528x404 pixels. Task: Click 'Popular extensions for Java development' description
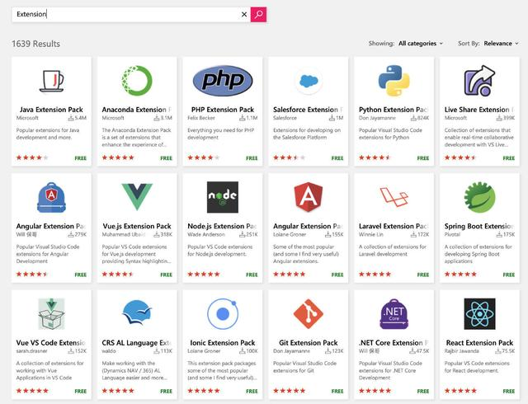click(x=48, y=134)
